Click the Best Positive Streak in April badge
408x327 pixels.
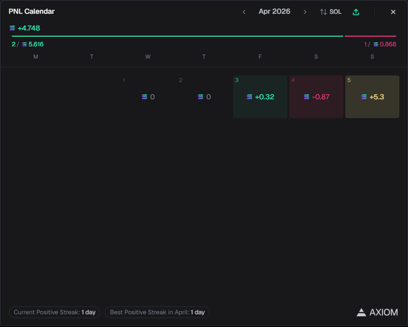pyautogui.click(x=157, y=312)
